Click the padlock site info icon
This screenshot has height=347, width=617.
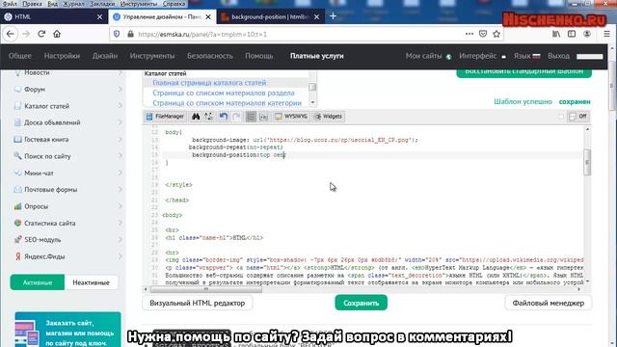pyautogui.click(x=130, y=35)
